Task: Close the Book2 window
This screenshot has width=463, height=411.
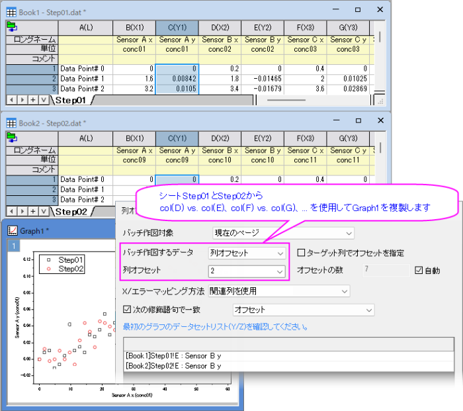Action: [x=380, y=120]
